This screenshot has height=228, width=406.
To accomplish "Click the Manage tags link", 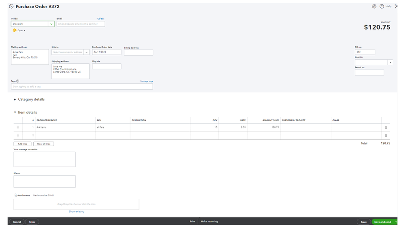I will point(147,81).
